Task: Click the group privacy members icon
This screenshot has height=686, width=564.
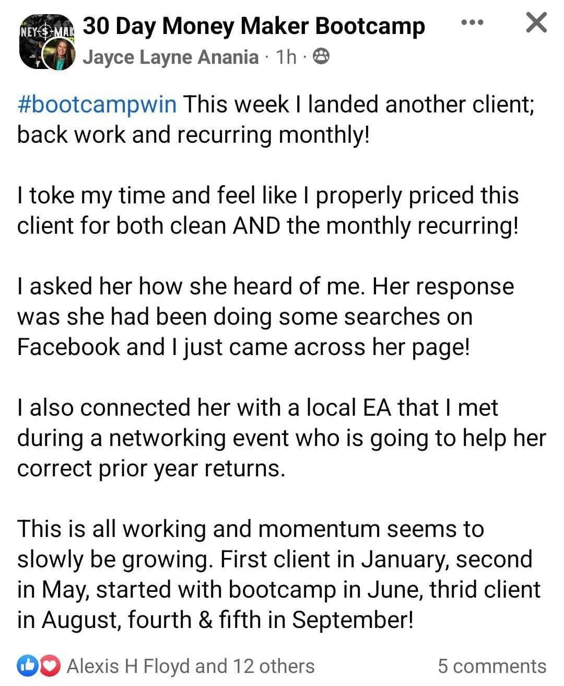Action: (x=321, y=56)
